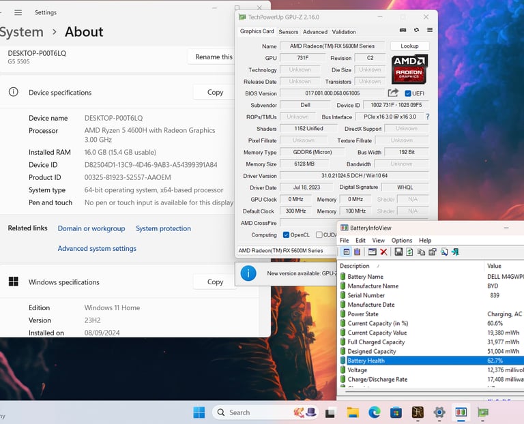Select the Power State row
The width and height of the screenshot is (524, 424).
[x=431, y=314]
